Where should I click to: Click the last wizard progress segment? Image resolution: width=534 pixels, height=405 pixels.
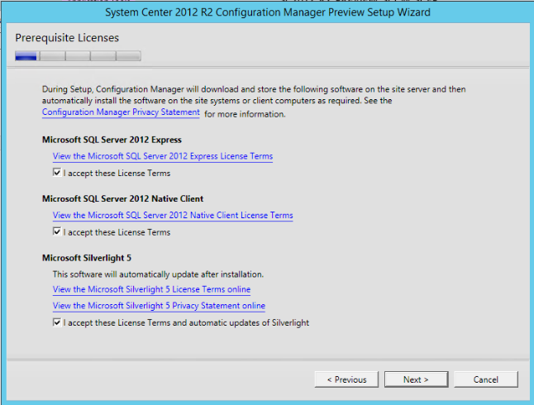128,56
